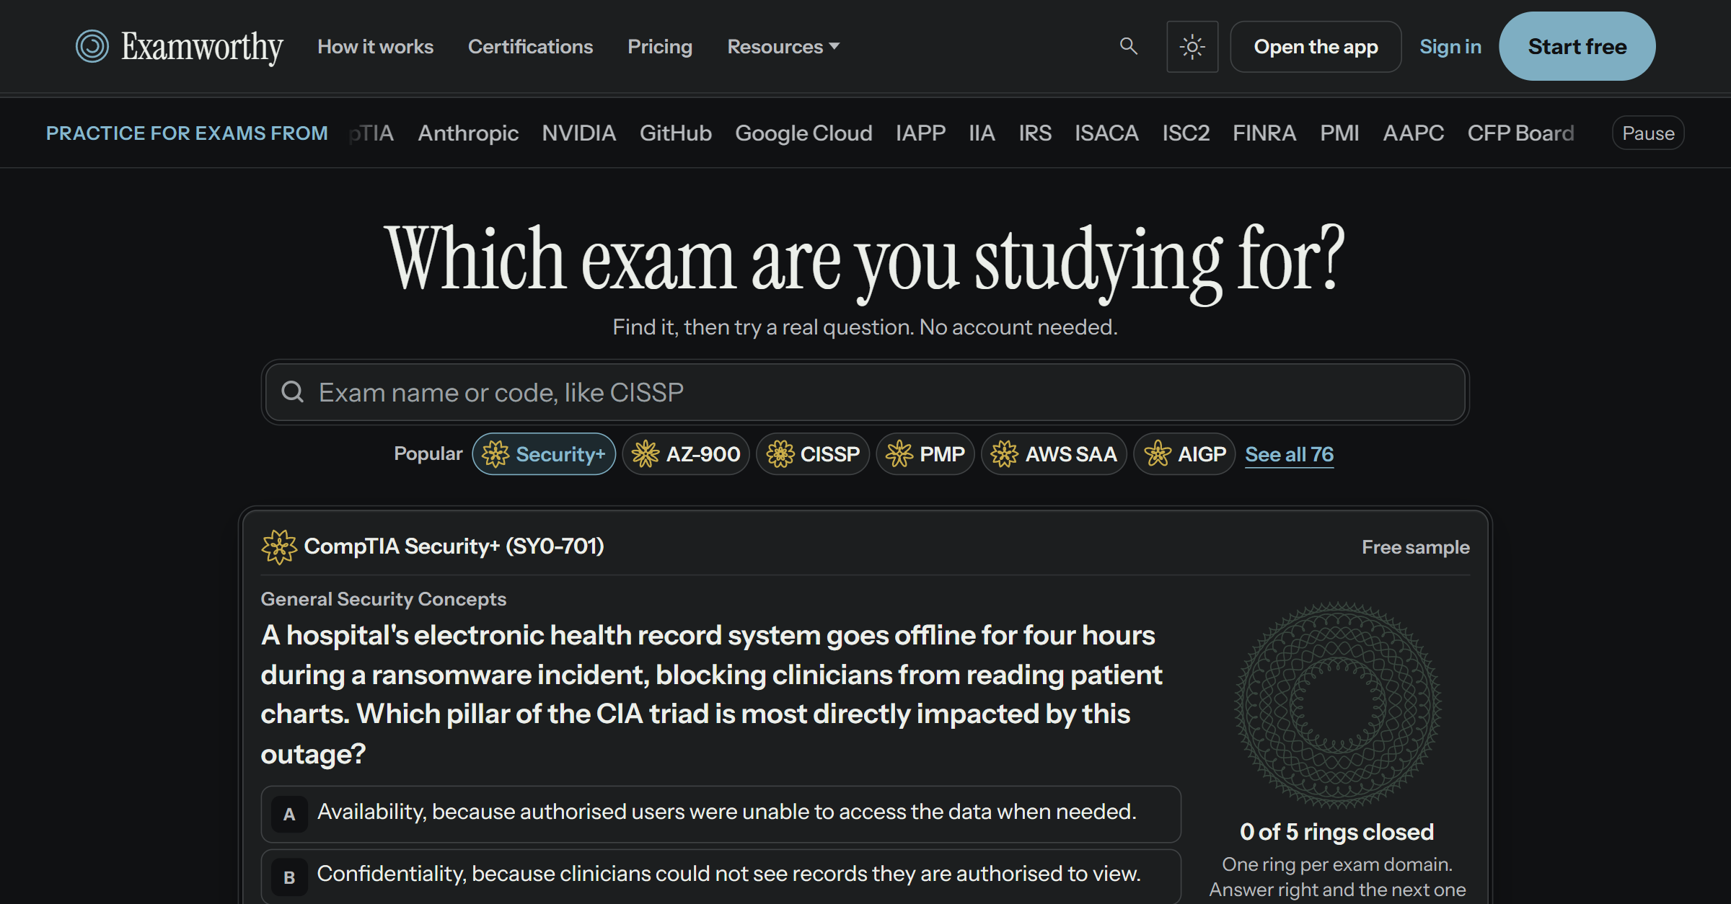The width and height of the screenshot is (1731, 904).
Task: Click the magnifier icon inside exam search
Action: coord(292,391)
